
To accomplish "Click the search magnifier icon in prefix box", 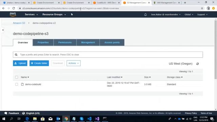I will 16,55.
